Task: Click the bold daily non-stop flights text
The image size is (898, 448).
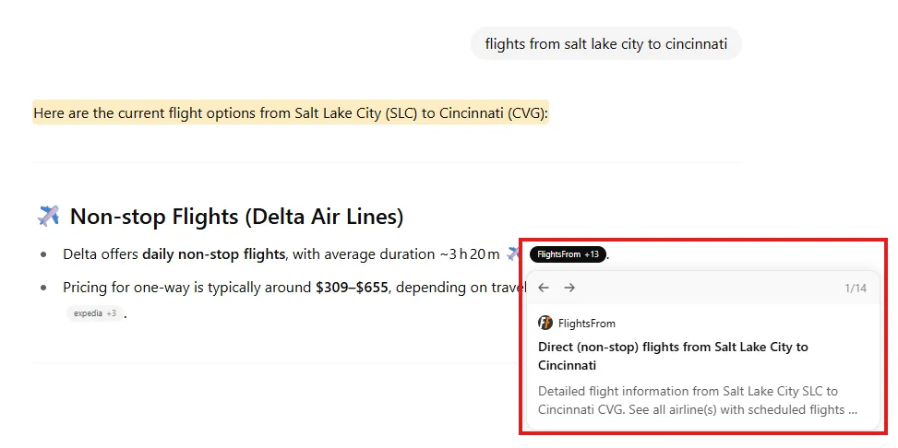Action: click(213, 254)
